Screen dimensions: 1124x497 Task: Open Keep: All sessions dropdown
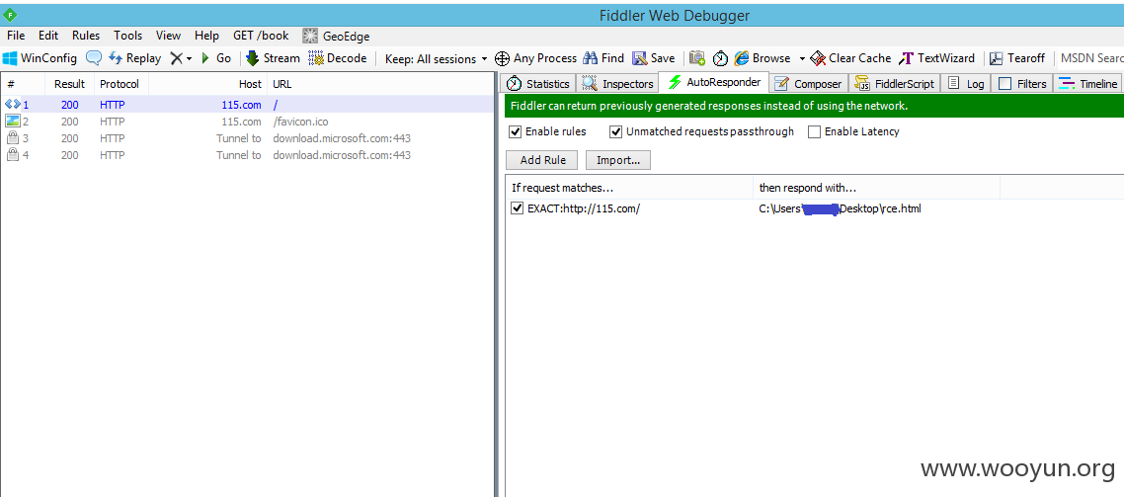click(436, 59)
